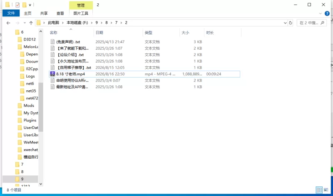Click the Forward navigation arrow
This screenshot has width=333, height=196.
[x=17, y=23]
